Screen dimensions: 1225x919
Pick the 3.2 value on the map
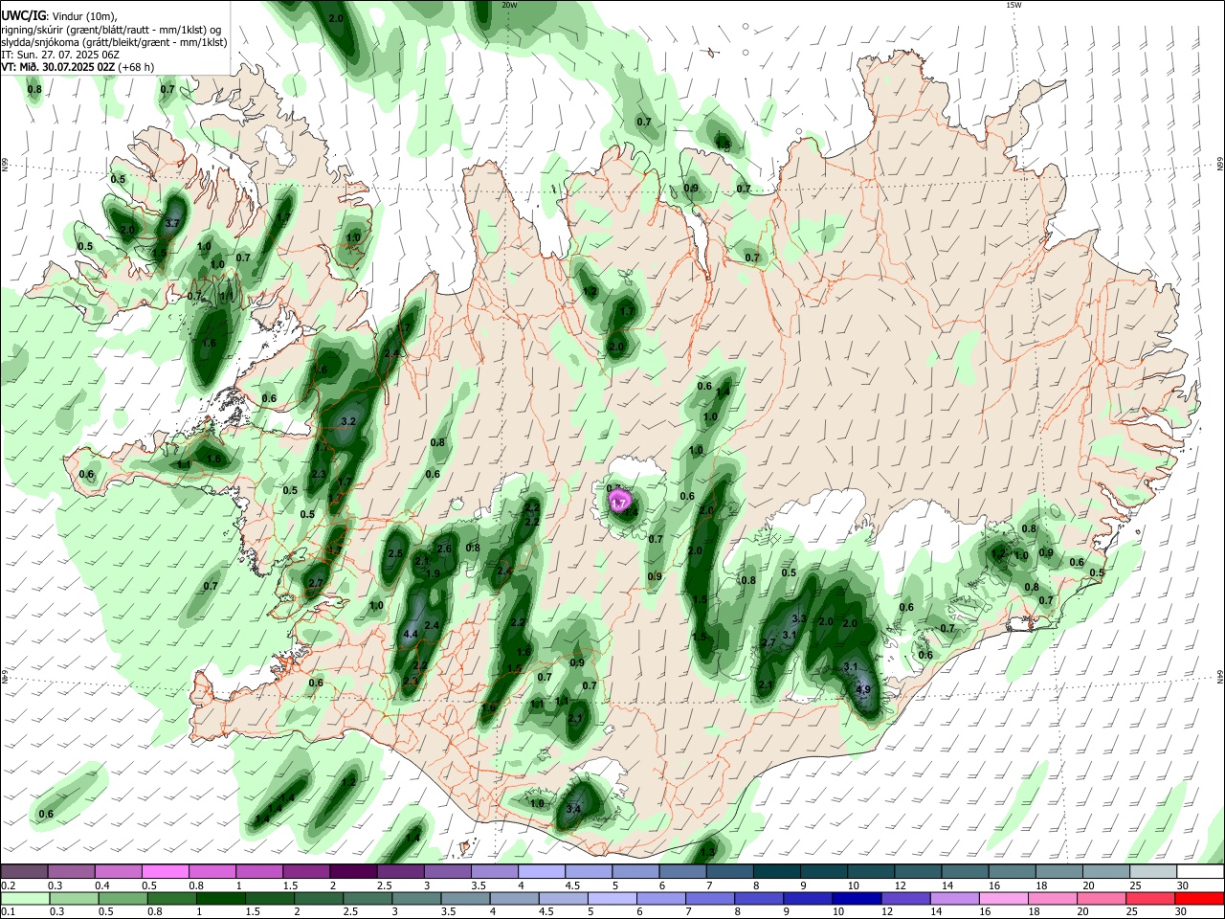(348, 421)
